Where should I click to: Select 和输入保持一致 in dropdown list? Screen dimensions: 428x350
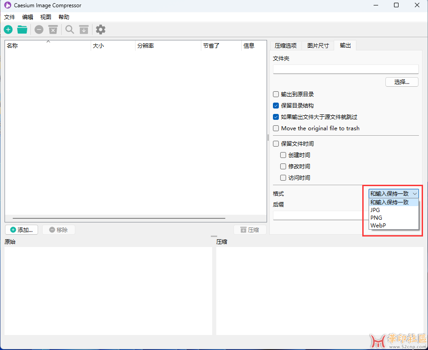pyautogui.click(x=394, y=202)
